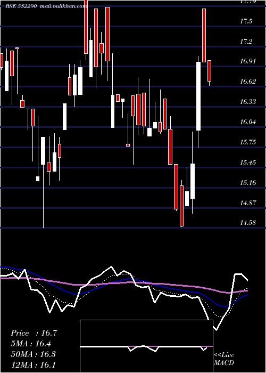Click the 15.75 price axis label
The height and width of the screenshot is (373, 266).
(x=248, y=142)
